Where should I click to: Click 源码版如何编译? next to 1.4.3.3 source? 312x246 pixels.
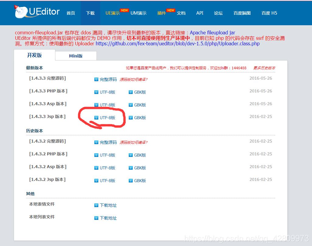point(134,79)
